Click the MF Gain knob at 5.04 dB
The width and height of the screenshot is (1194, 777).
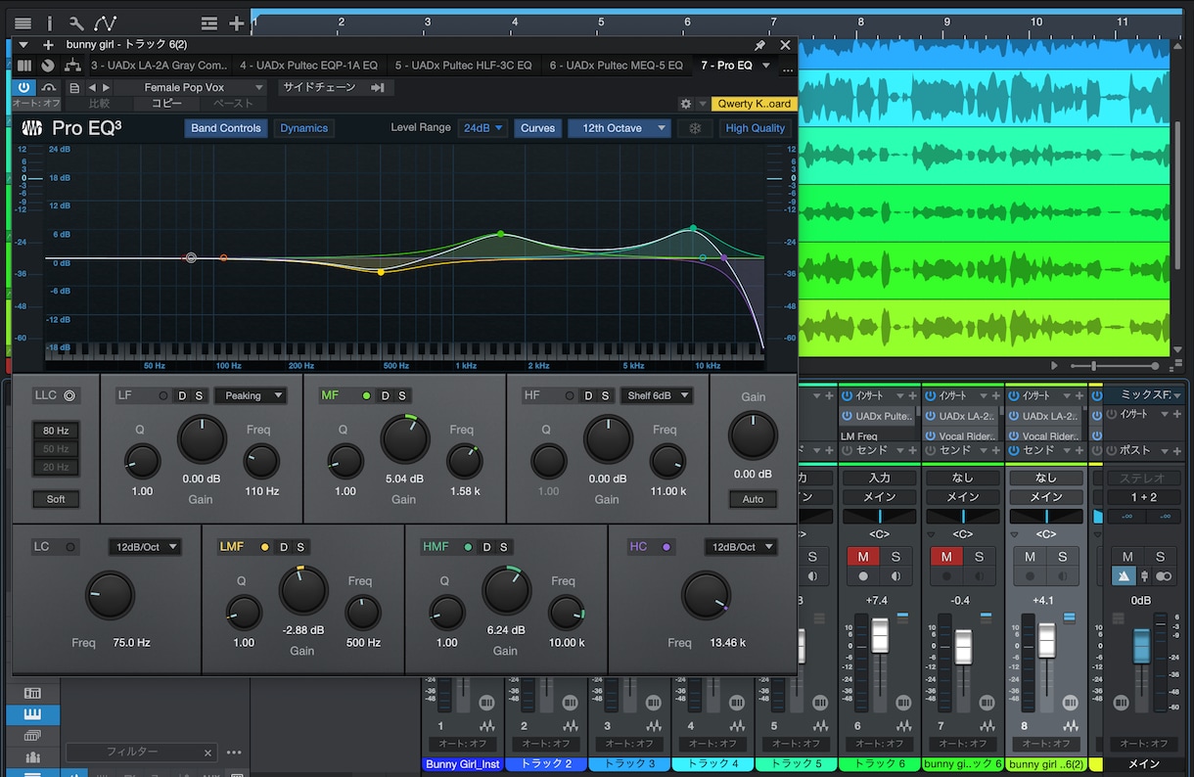405,439
